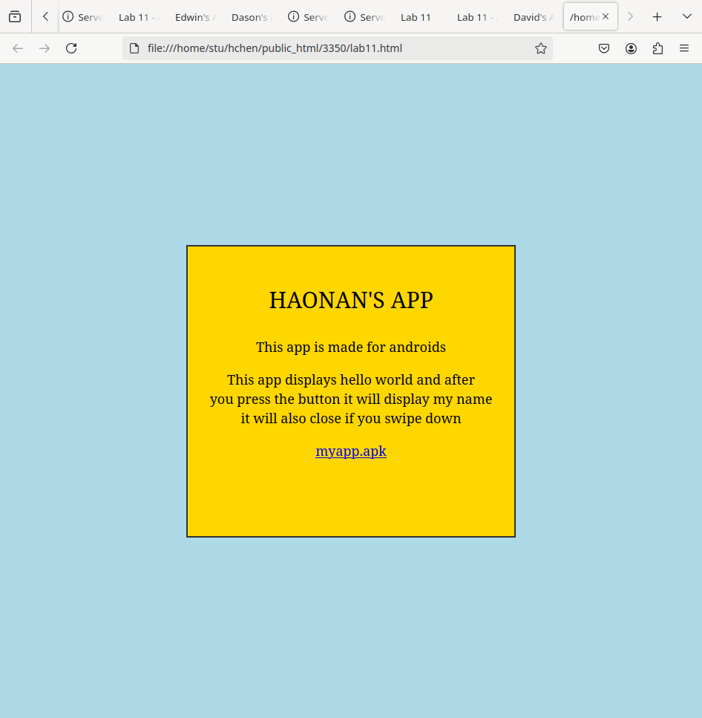Viewport: 702px width, 718px height.
Task: Switch to the Dason's tab
Action: 252,17
